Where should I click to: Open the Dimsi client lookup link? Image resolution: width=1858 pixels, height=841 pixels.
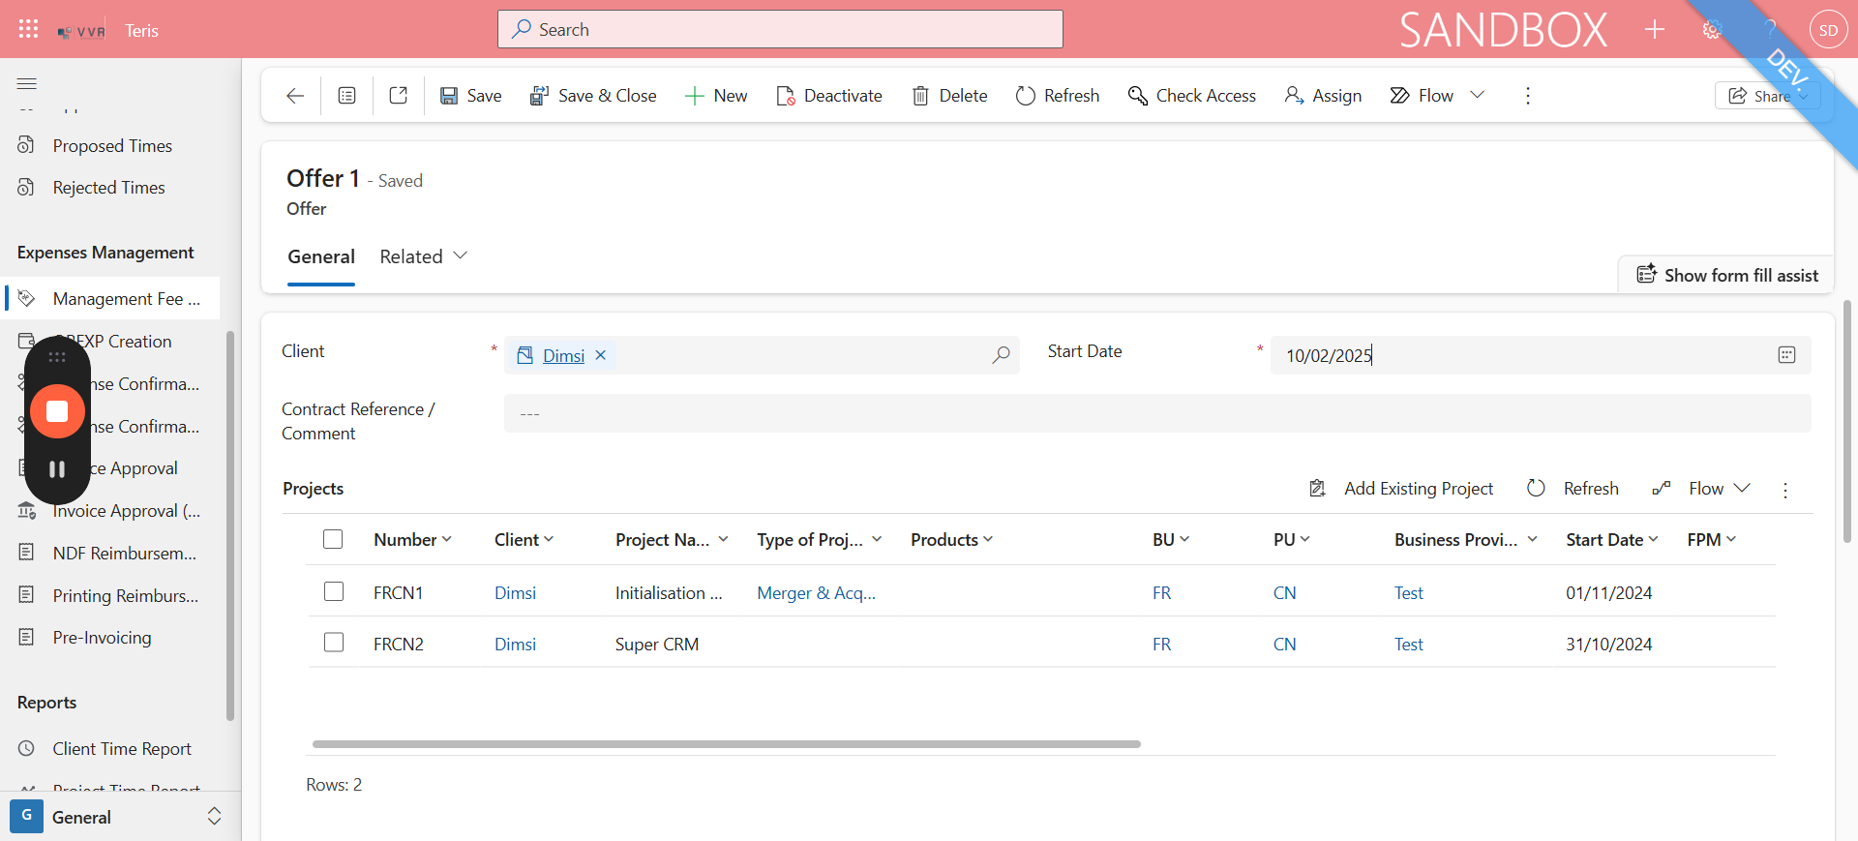(563, 355)
